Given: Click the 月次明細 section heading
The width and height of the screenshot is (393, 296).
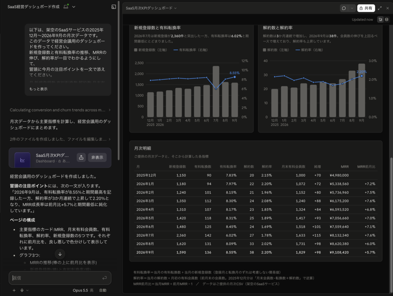Looking at the screenshot, I should [x=142, y=148].
